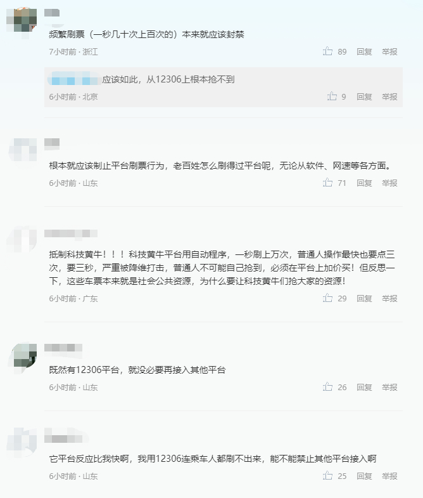Reply to the 根本就应该制止 comment

[364, 183]
